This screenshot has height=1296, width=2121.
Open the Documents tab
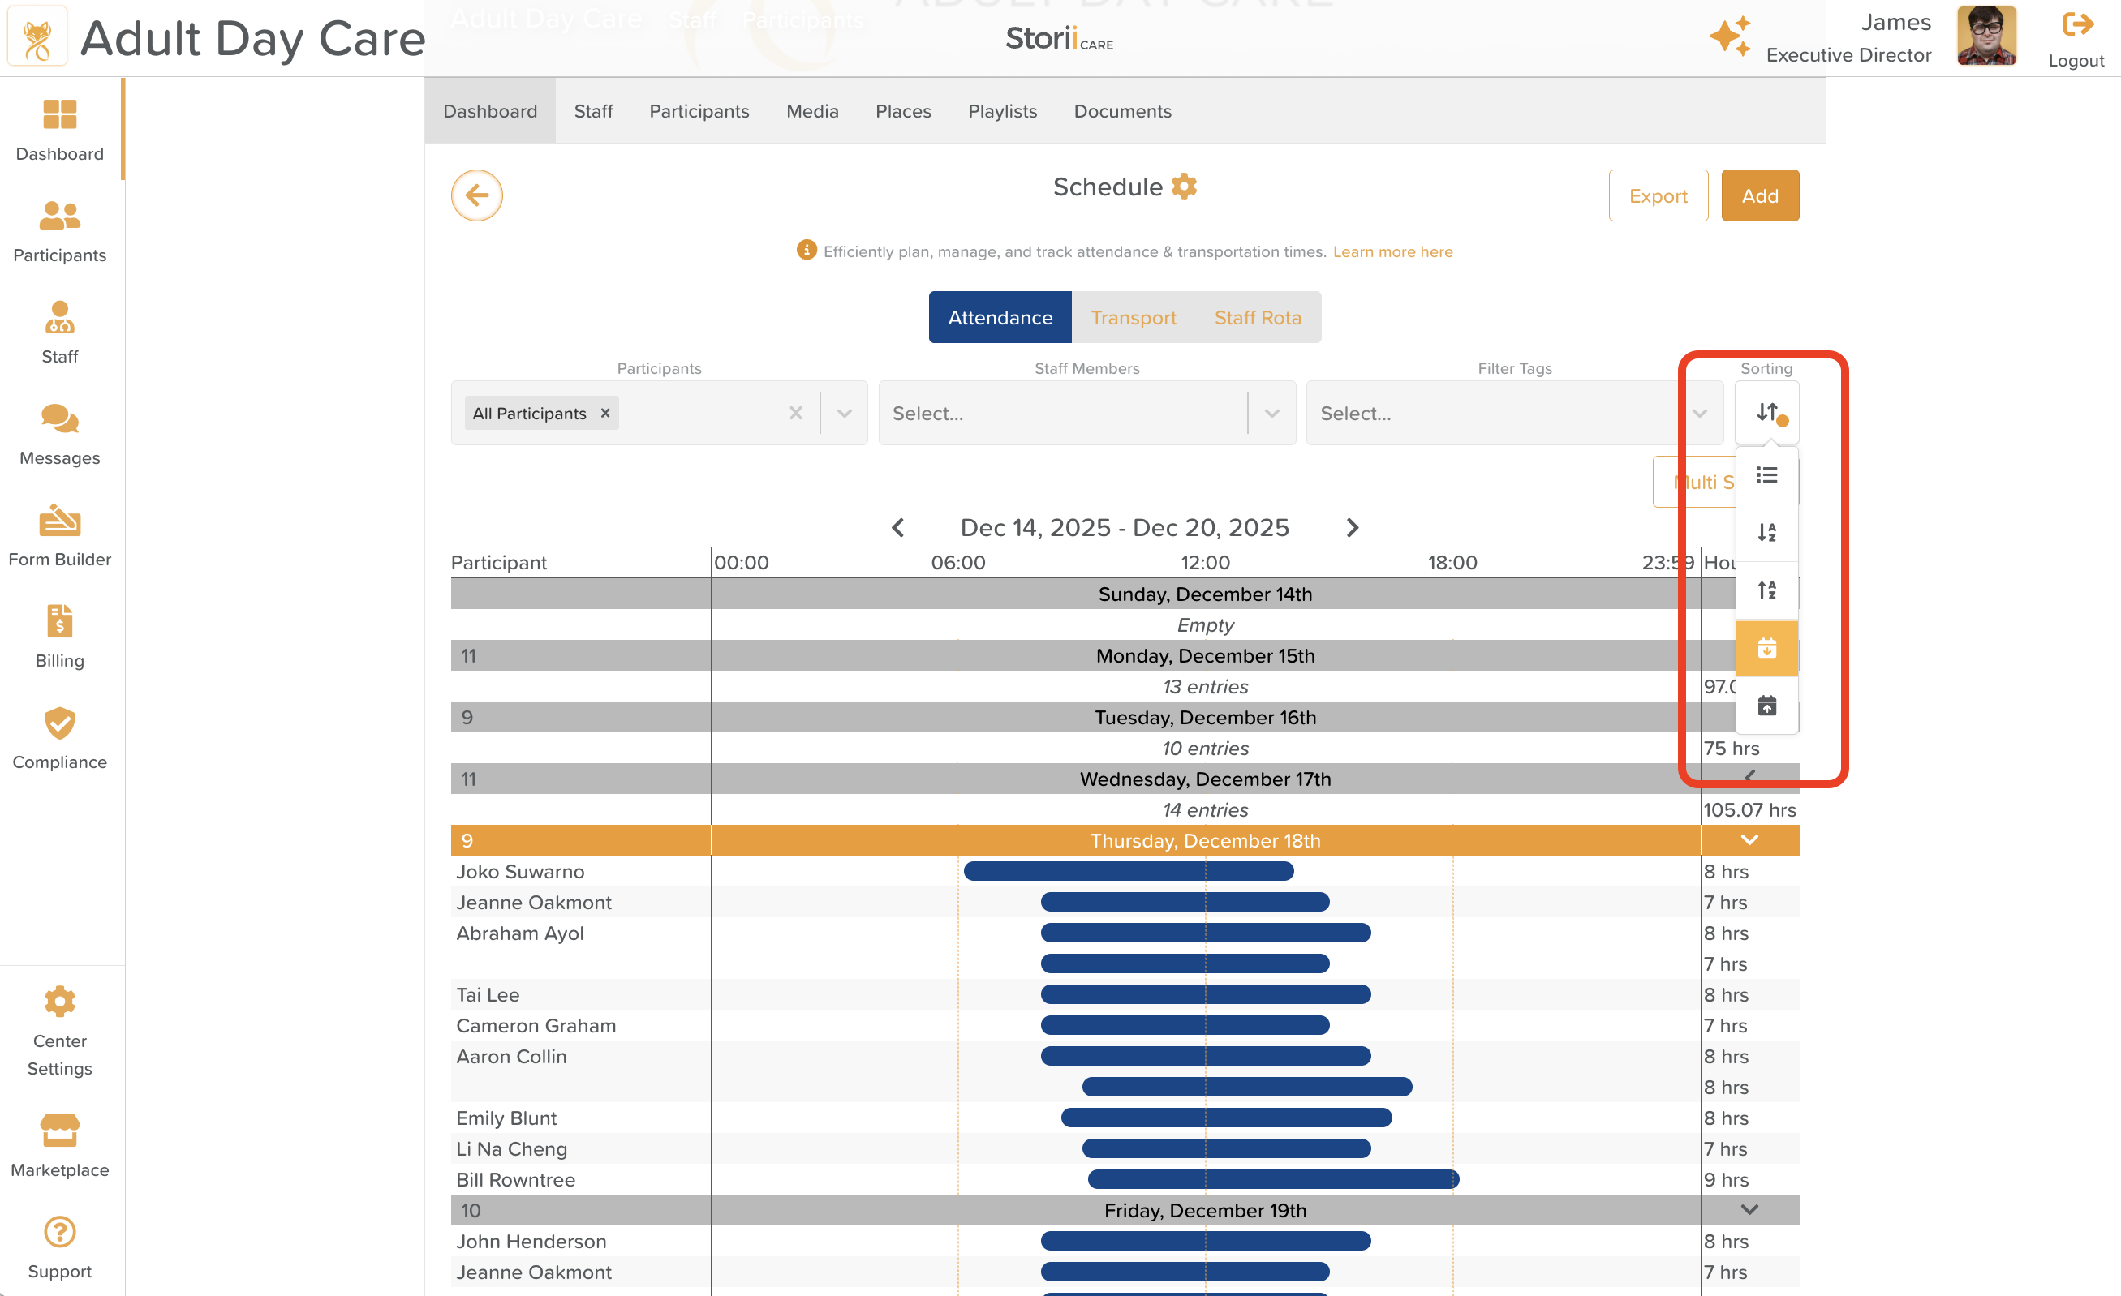[1121, 111]
